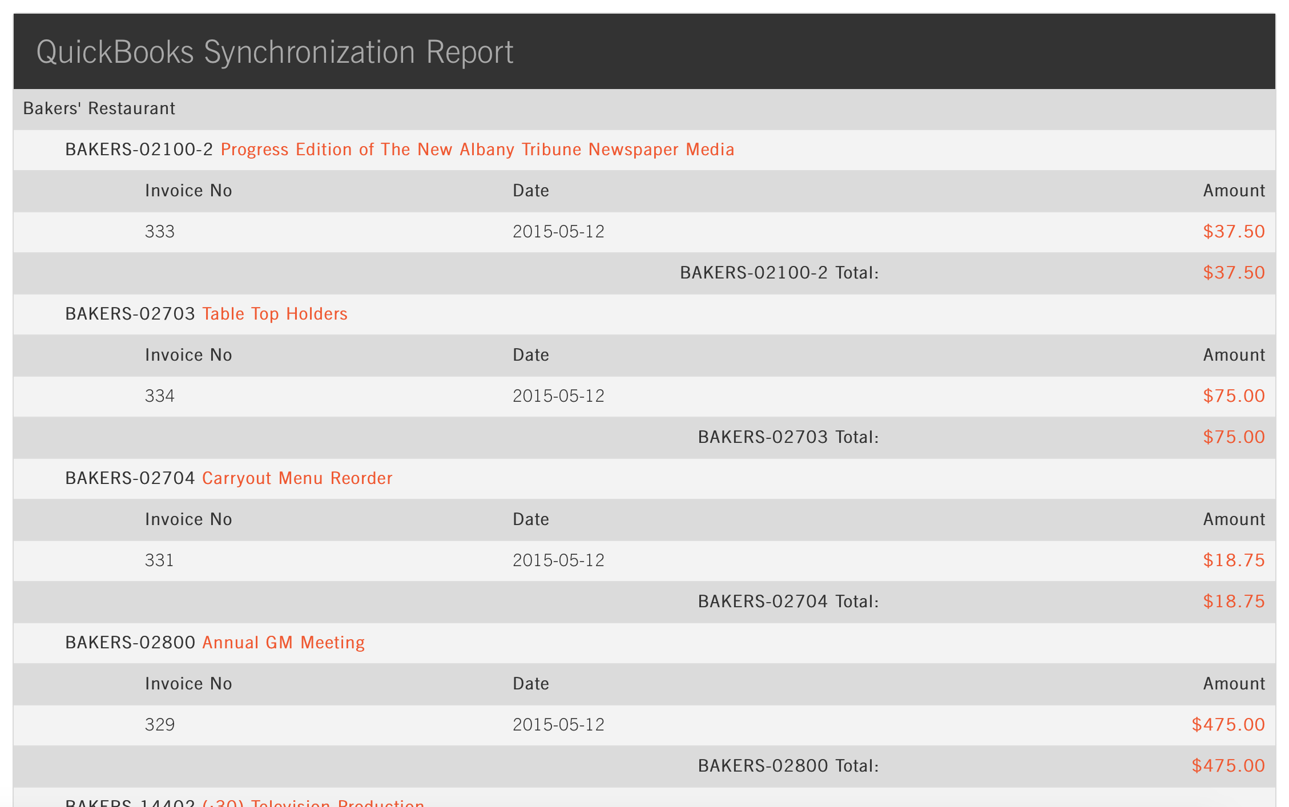This screenshot has width=1289, height=807.
Task: Click Amount header under Table Top Holders
Action: point(1234,355)
